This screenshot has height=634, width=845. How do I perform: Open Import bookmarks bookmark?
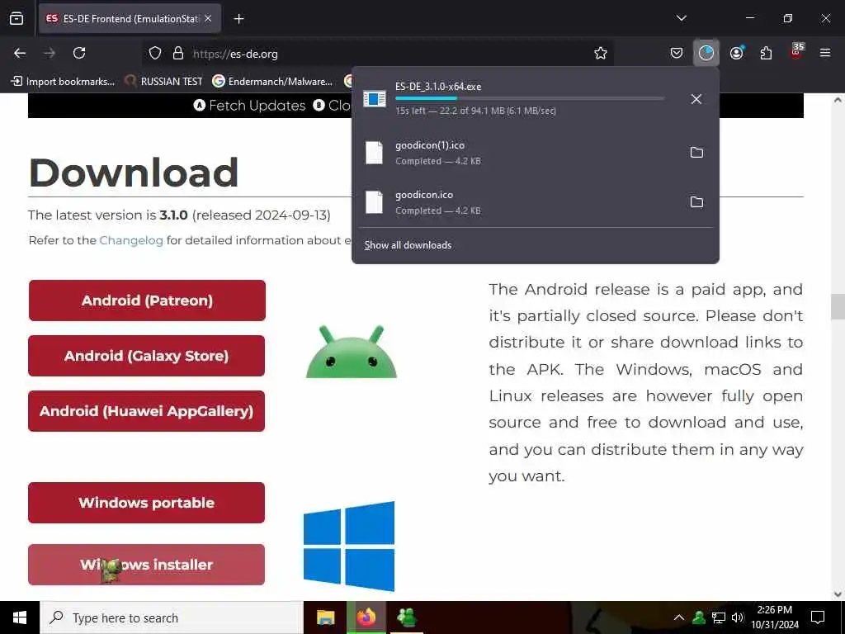click(x=63, y=82)
